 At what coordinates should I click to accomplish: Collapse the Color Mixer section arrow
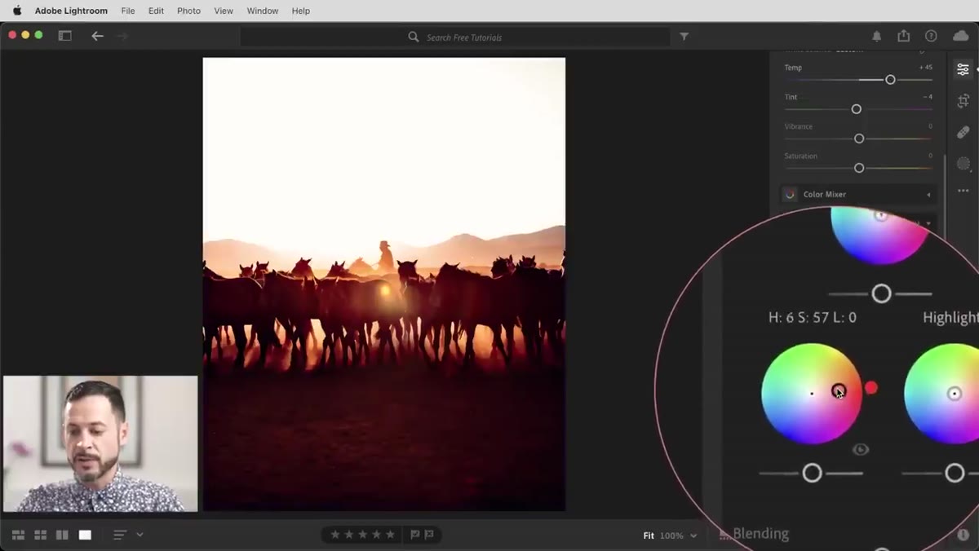tap(928, 195)
